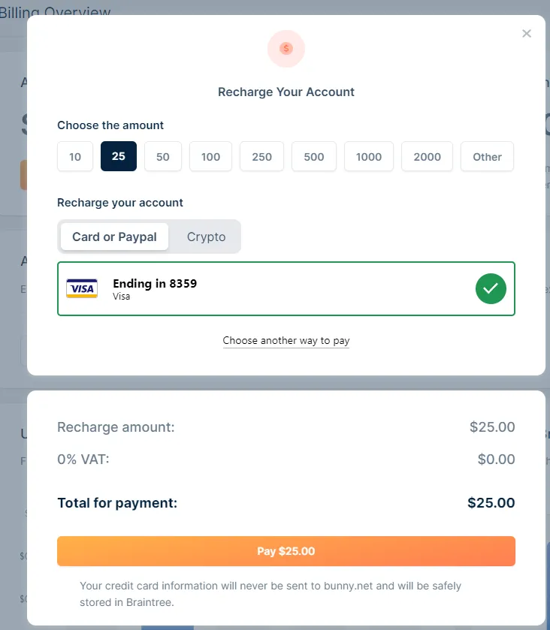Click the Total for payment $25.00 value

[x=491, y=503]
